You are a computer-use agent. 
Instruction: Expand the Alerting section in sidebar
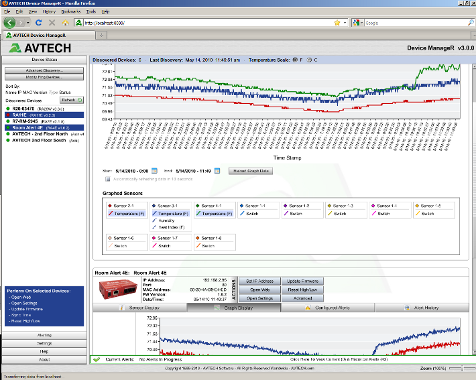pos(44,334)
